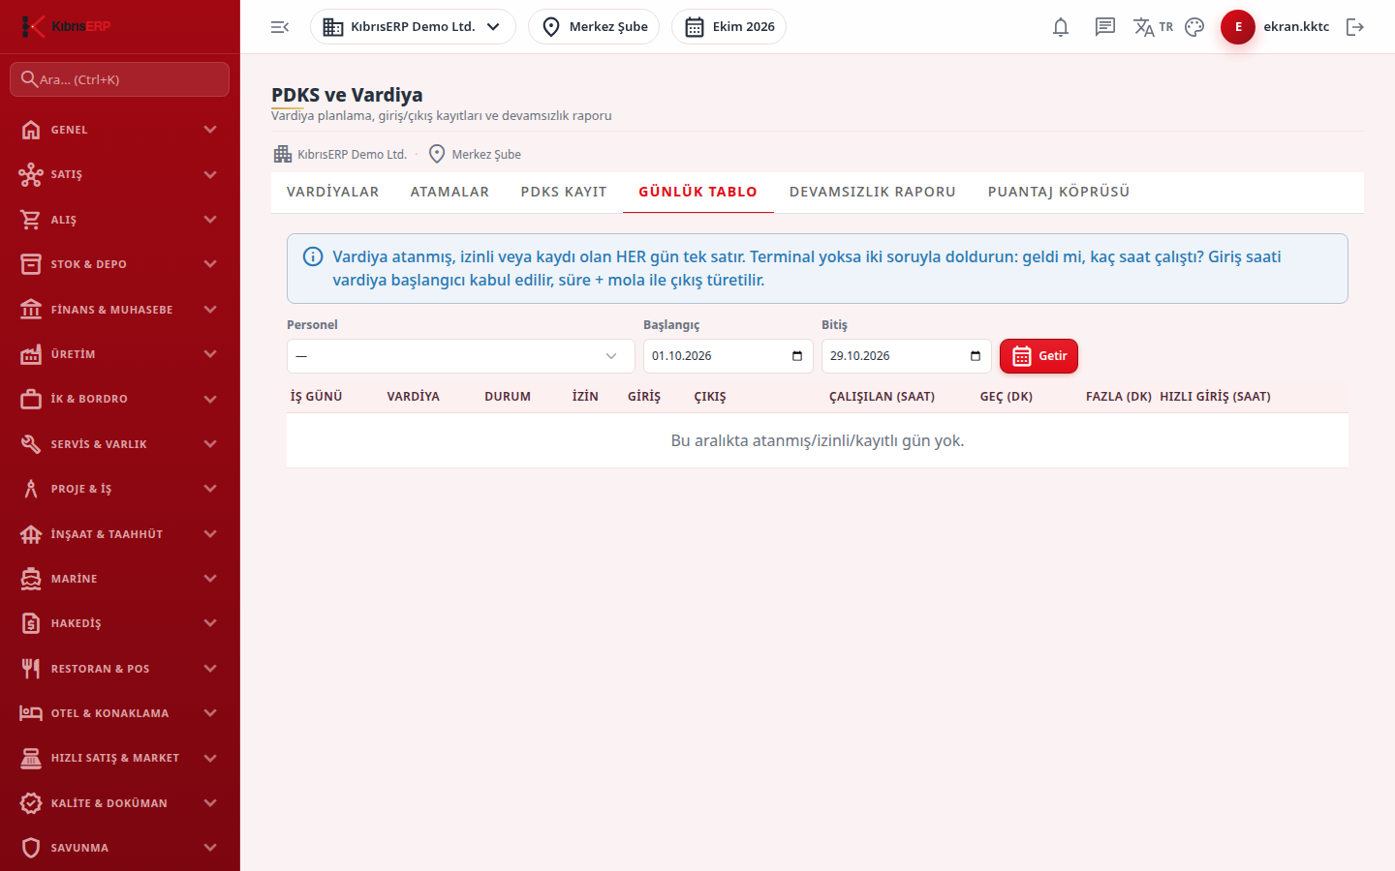
Task: Open the FİNANS & MUHASEBE bank icon
Action: pyautogui.click(x=31, y=310)
